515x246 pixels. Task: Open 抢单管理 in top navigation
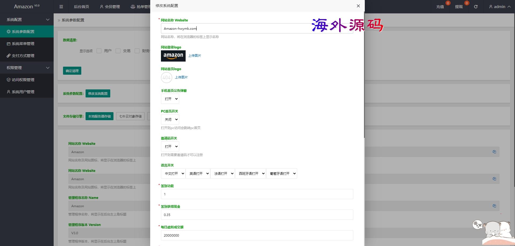coord(140,7)
